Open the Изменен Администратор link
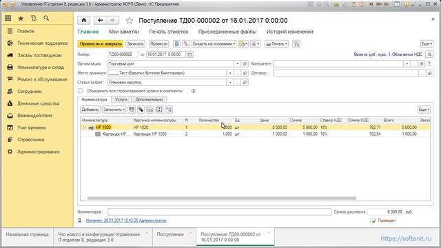This screenshot has height=248, width=441. pos(126,220)
